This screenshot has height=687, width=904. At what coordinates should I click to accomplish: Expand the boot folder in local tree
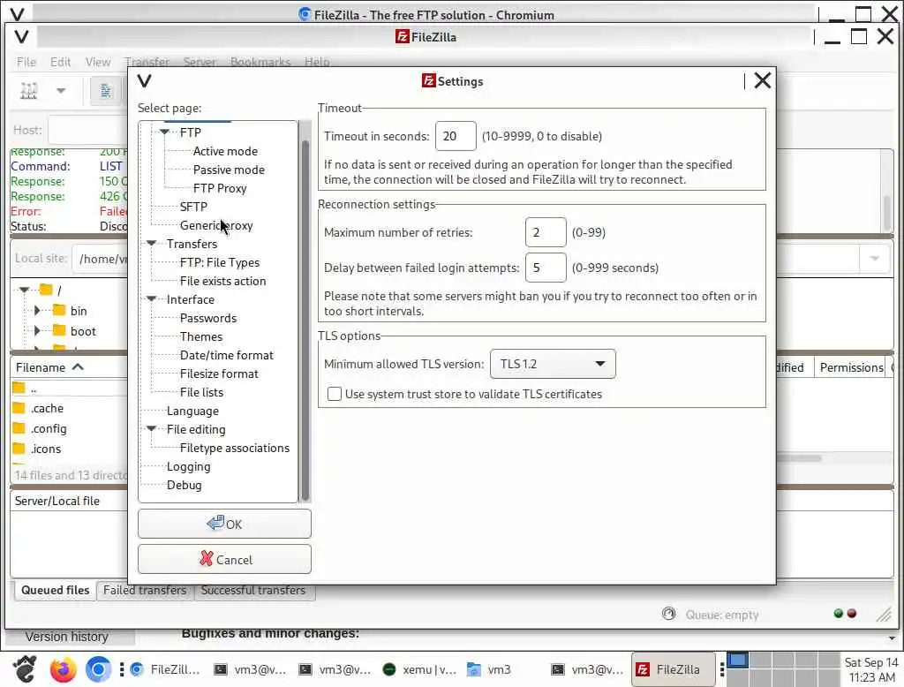(x=37, y=330)
